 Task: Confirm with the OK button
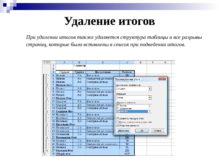pos(142,131)
